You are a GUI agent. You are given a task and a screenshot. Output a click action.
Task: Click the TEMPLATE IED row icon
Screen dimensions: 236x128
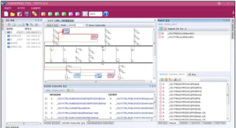click(x=8, y=36)
